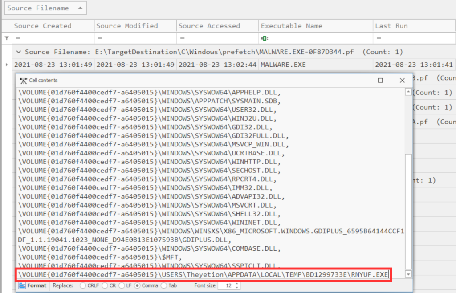Open Source Accessed filter operator
Image resolution: width=456 pixels, height=293 pixels.
tap(183, 38)
